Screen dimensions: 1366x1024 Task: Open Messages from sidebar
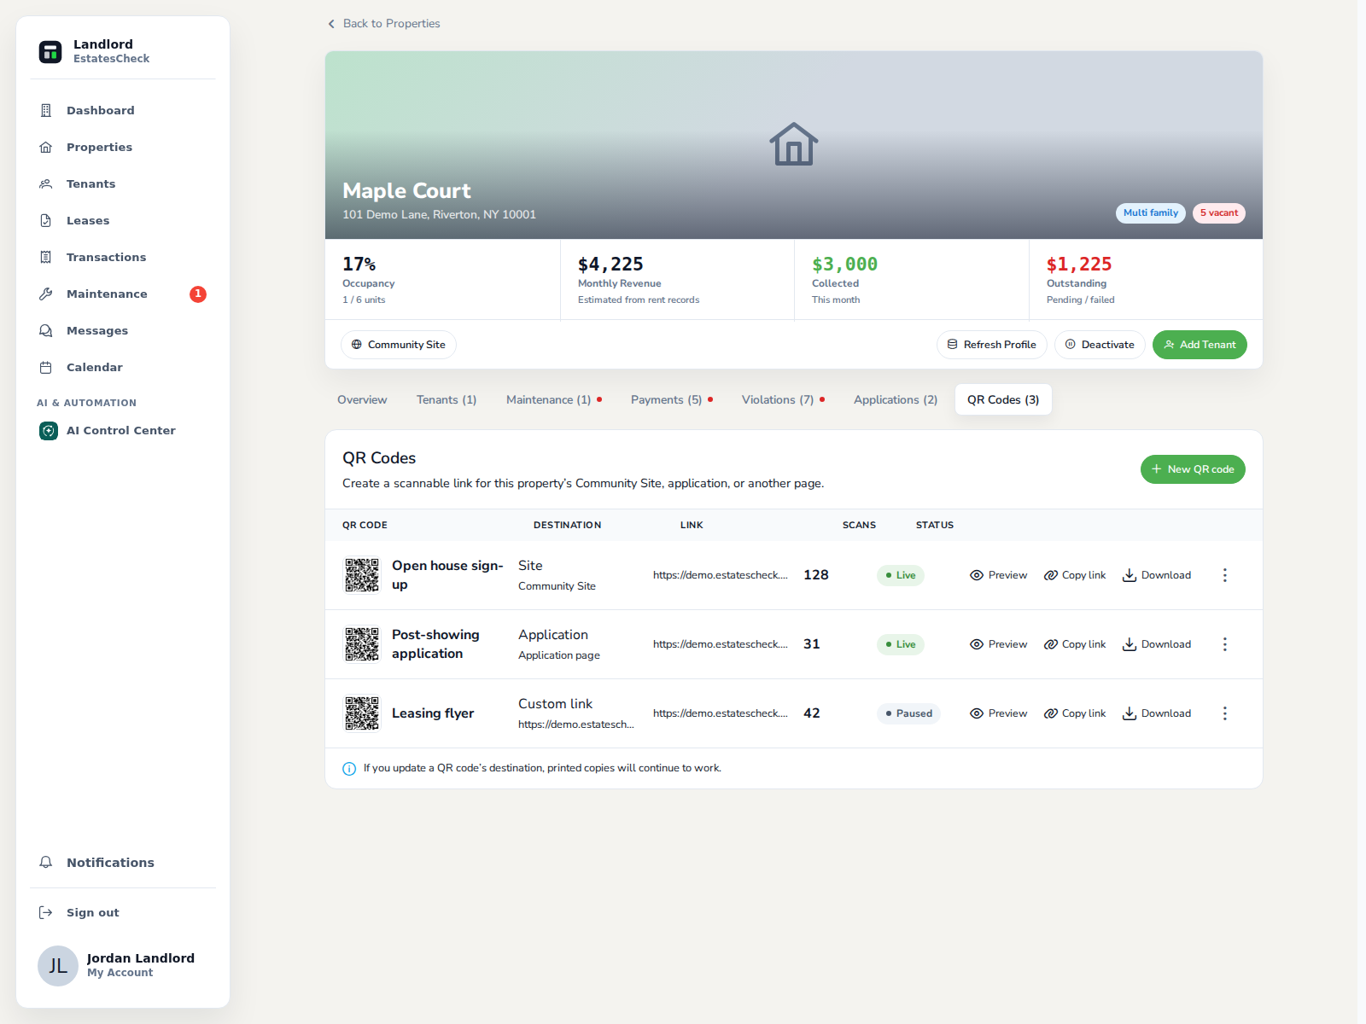(122, 330)
